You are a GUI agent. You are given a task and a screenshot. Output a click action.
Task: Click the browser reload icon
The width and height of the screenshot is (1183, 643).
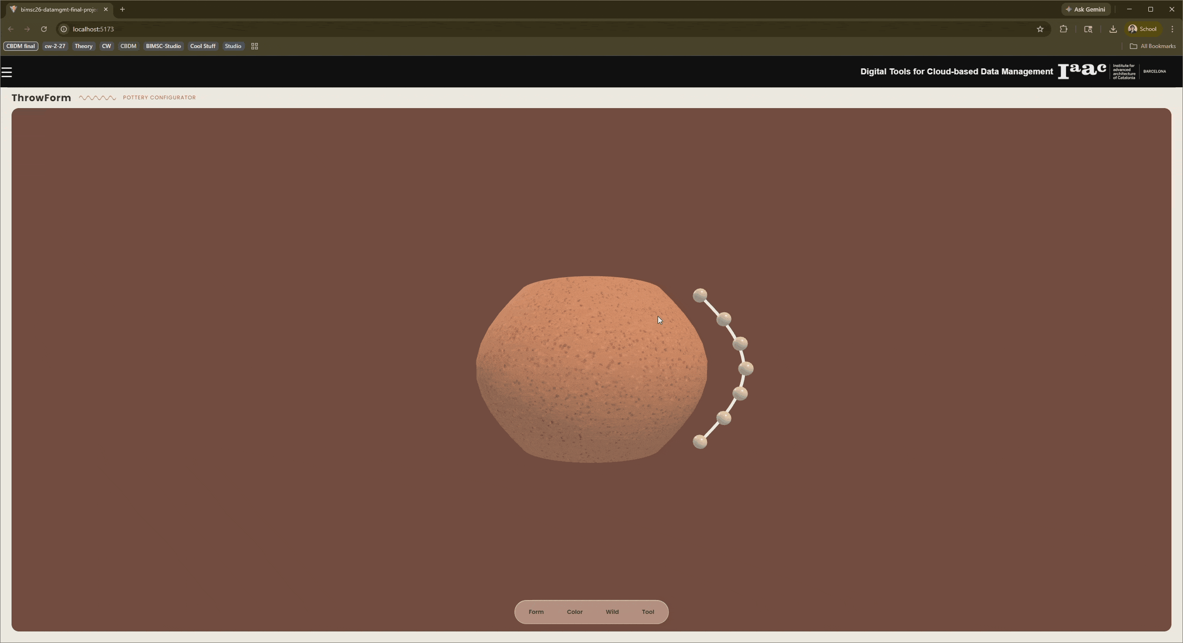click(44, 29)
